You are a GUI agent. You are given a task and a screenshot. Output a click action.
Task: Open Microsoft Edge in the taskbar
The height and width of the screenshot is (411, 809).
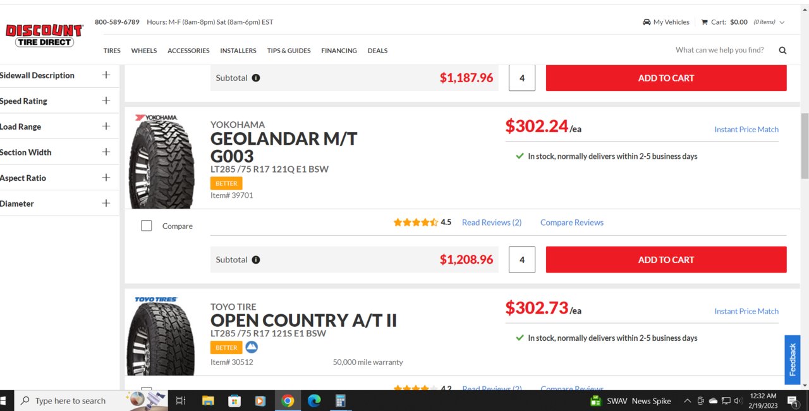[x=314, y=401]
